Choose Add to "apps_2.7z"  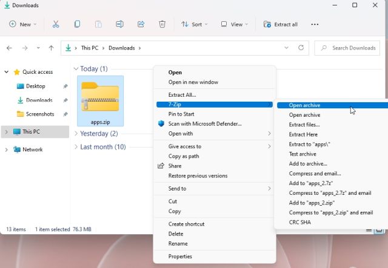pos(332,183)
